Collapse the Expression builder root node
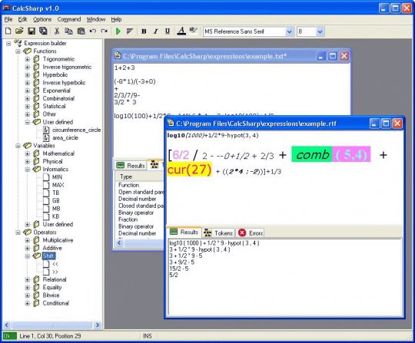 pyautogui.click(x=8, y=43)
